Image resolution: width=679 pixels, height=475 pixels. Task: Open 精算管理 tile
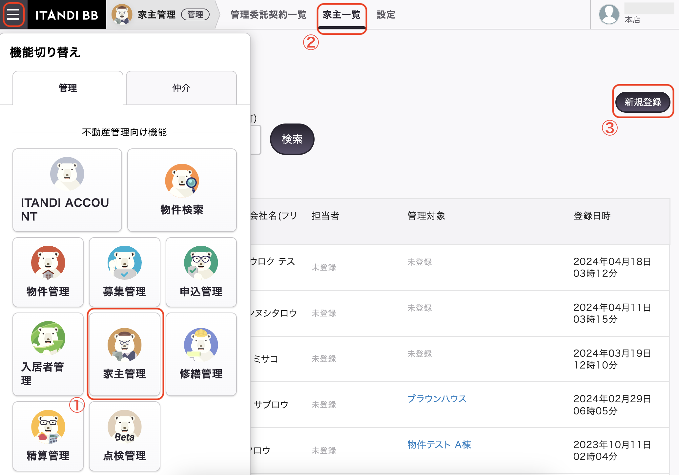click(48, 436)
